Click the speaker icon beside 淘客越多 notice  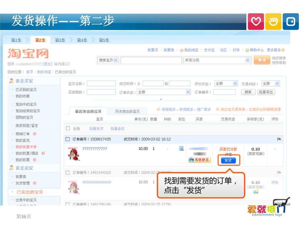158,109
